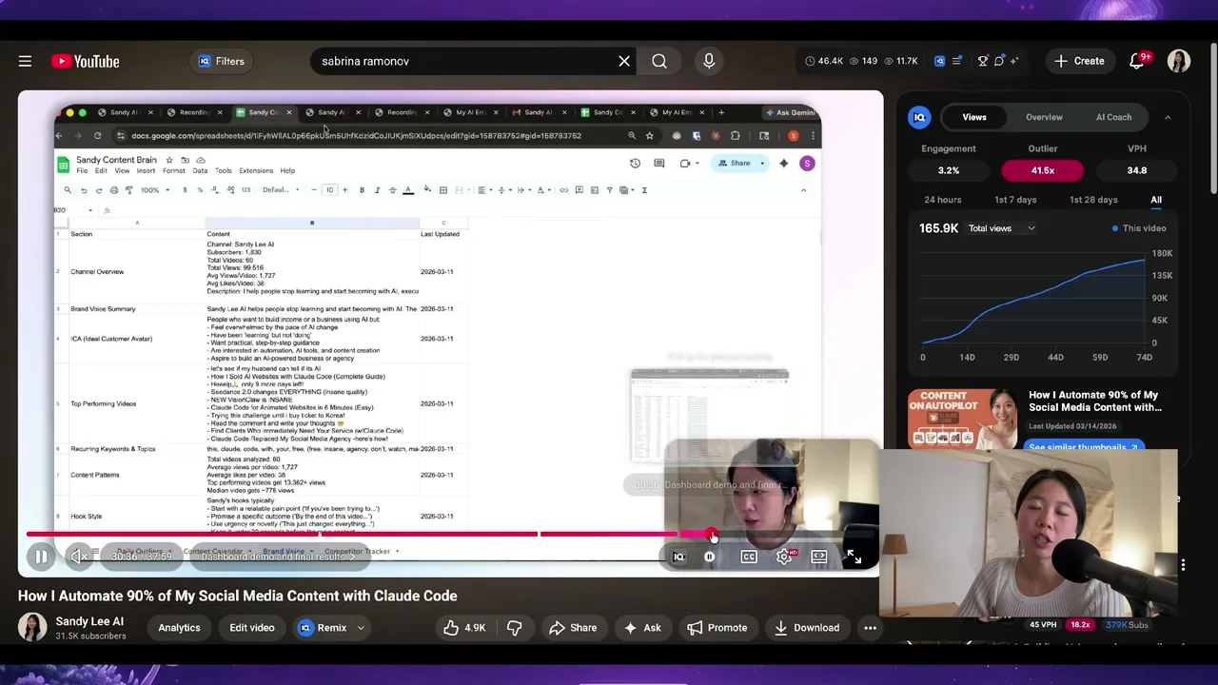This screenshot has width=1218, height=685.
Task: Open the Sandy Lee AI channel name
Action: pyautogui.click(x=89, y=621)
